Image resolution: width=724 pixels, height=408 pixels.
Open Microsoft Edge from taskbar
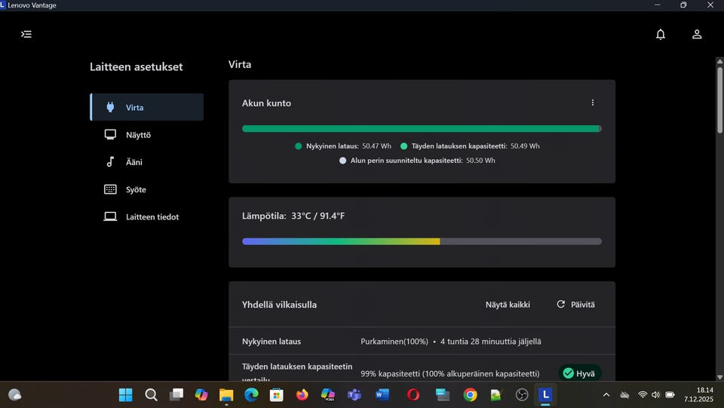click(x=252, y=395)
